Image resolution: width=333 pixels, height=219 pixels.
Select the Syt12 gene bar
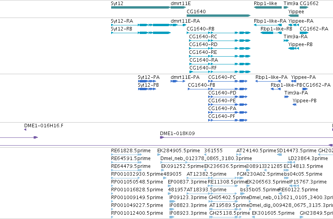click(140, 7)
